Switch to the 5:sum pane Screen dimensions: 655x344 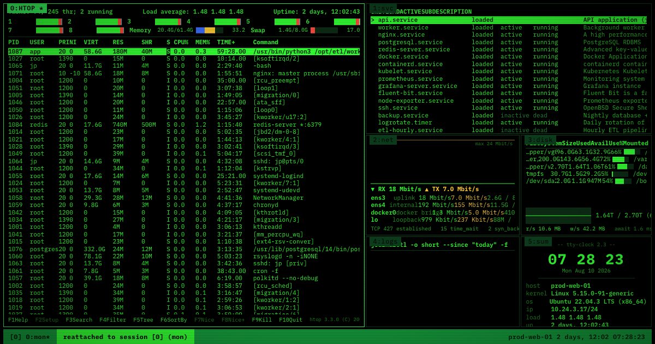pos(538,241)
